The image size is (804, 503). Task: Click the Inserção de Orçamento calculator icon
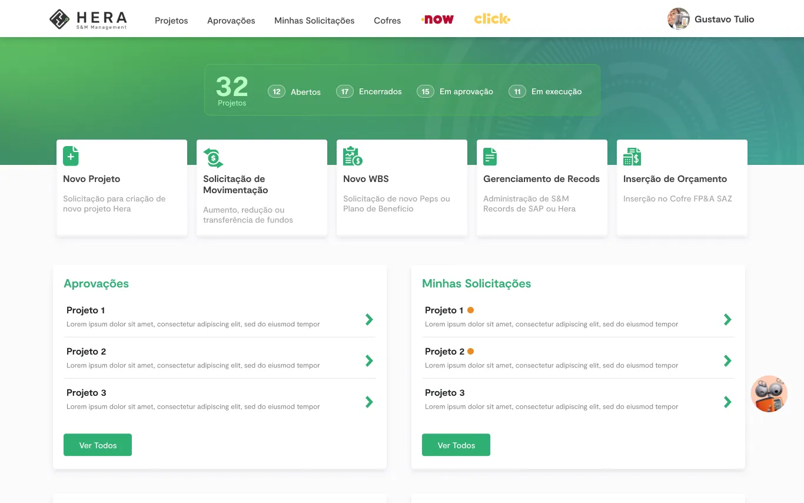pos(632,156)
